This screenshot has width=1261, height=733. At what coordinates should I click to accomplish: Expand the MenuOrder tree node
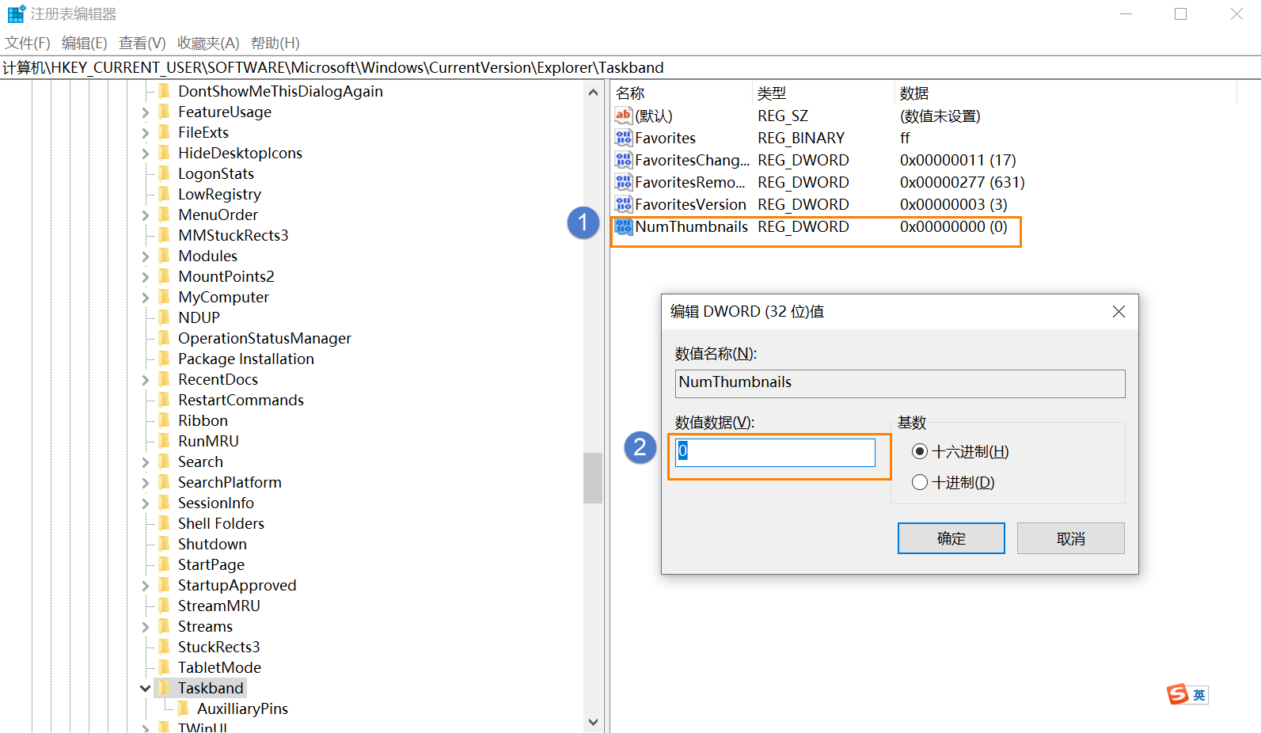tap(146, 215)
